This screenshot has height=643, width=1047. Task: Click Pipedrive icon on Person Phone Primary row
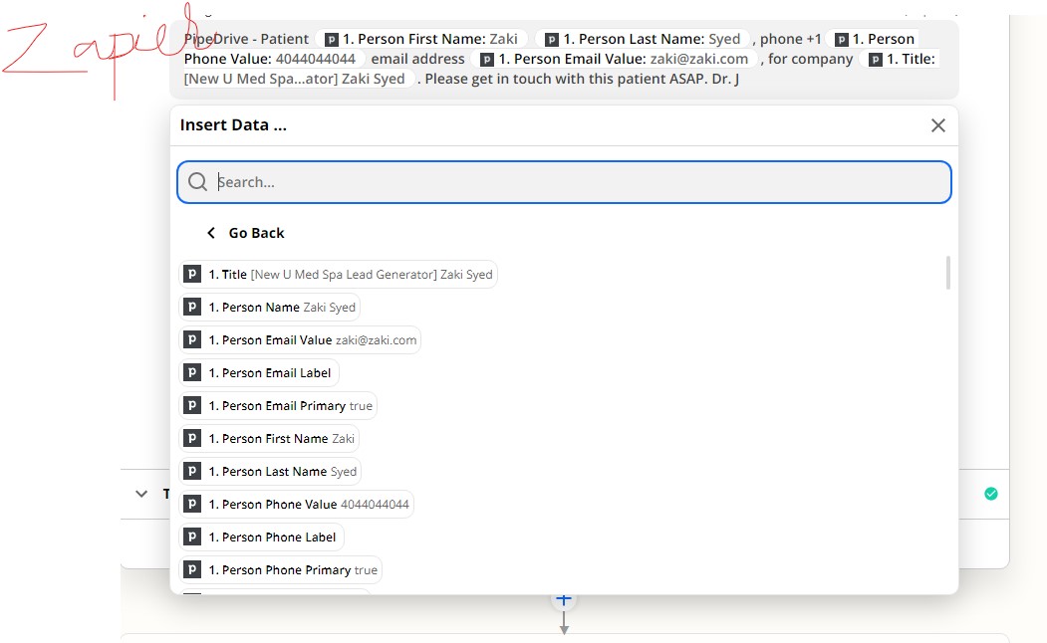coord(192,569)
